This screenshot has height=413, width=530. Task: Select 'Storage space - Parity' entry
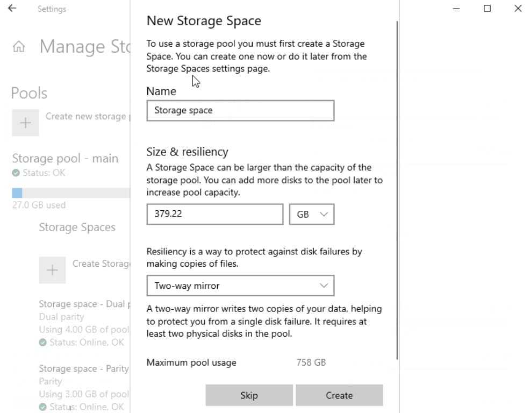tap(84, 368)
